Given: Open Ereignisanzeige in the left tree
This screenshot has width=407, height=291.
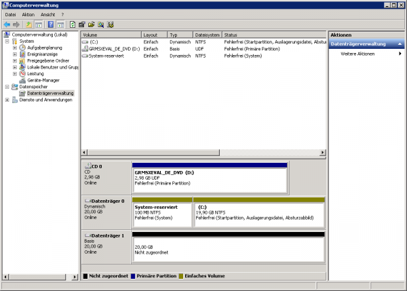Looking at the screenshot, I should point(43,54).
